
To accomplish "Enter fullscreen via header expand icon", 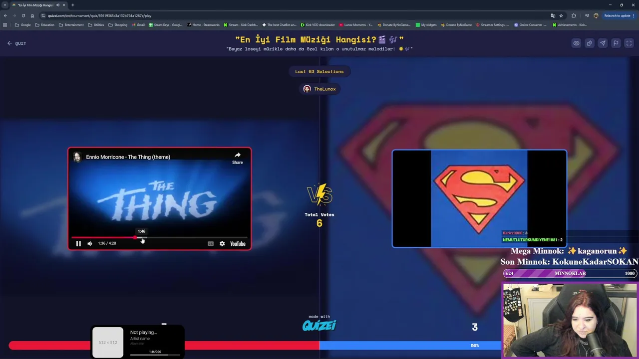I will click(629, 43).
